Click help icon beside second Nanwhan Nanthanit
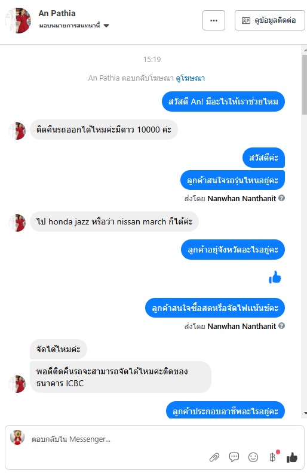The height and width of the screenshot is (474, 307). pos(281,326)
